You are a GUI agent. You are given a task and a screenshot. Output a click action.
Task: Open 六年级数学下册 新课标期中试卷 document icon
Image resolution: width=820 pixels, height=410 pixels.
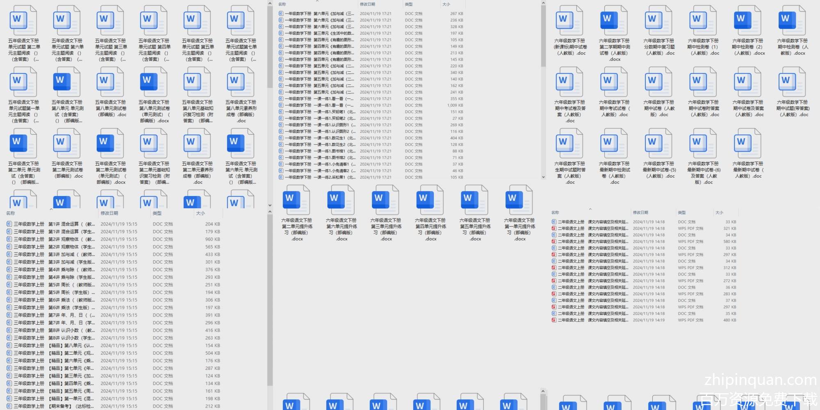tap(569, 20)
